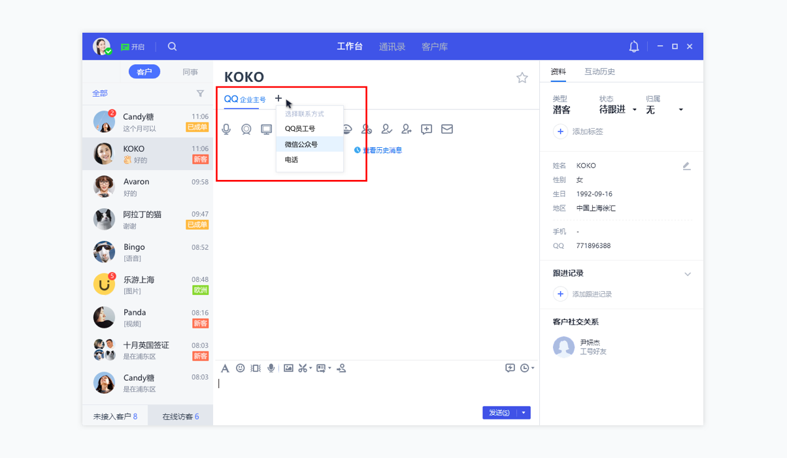This screenshot has height=458, width=787.
Task: Expand the quick-reply card arrow
Action: pyautogui.click(x=329, y=368)
